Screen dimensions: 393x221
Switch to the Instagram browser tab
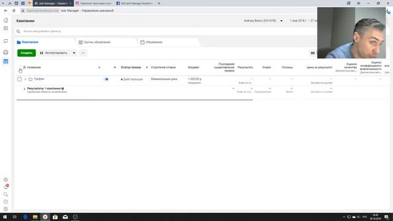(x=94, y=3)
